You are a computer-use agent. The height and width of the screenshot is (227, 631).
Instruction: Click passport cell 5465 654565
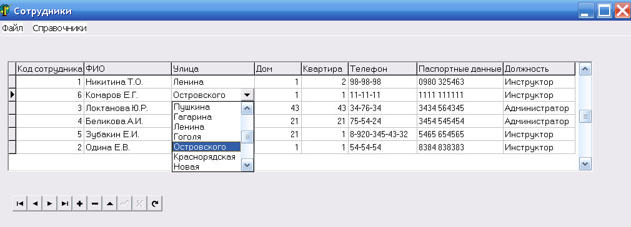point(460,134)
